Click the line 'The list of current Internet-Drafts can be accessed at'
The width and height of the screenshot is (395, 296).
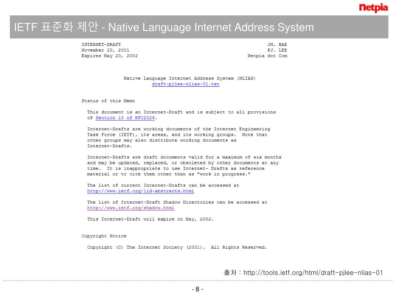pyautogui.click(x=163, y=185)
